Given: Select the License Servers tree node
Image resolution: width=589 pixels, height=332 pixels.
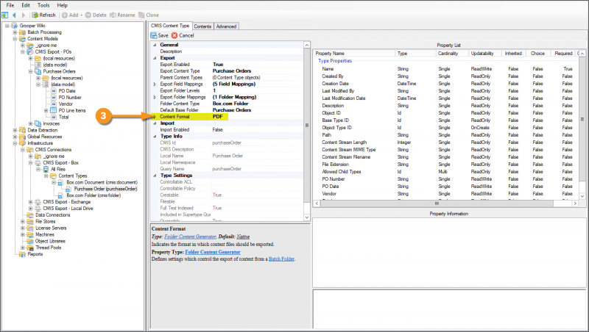Looking at the screenshot, I should 51,228.
